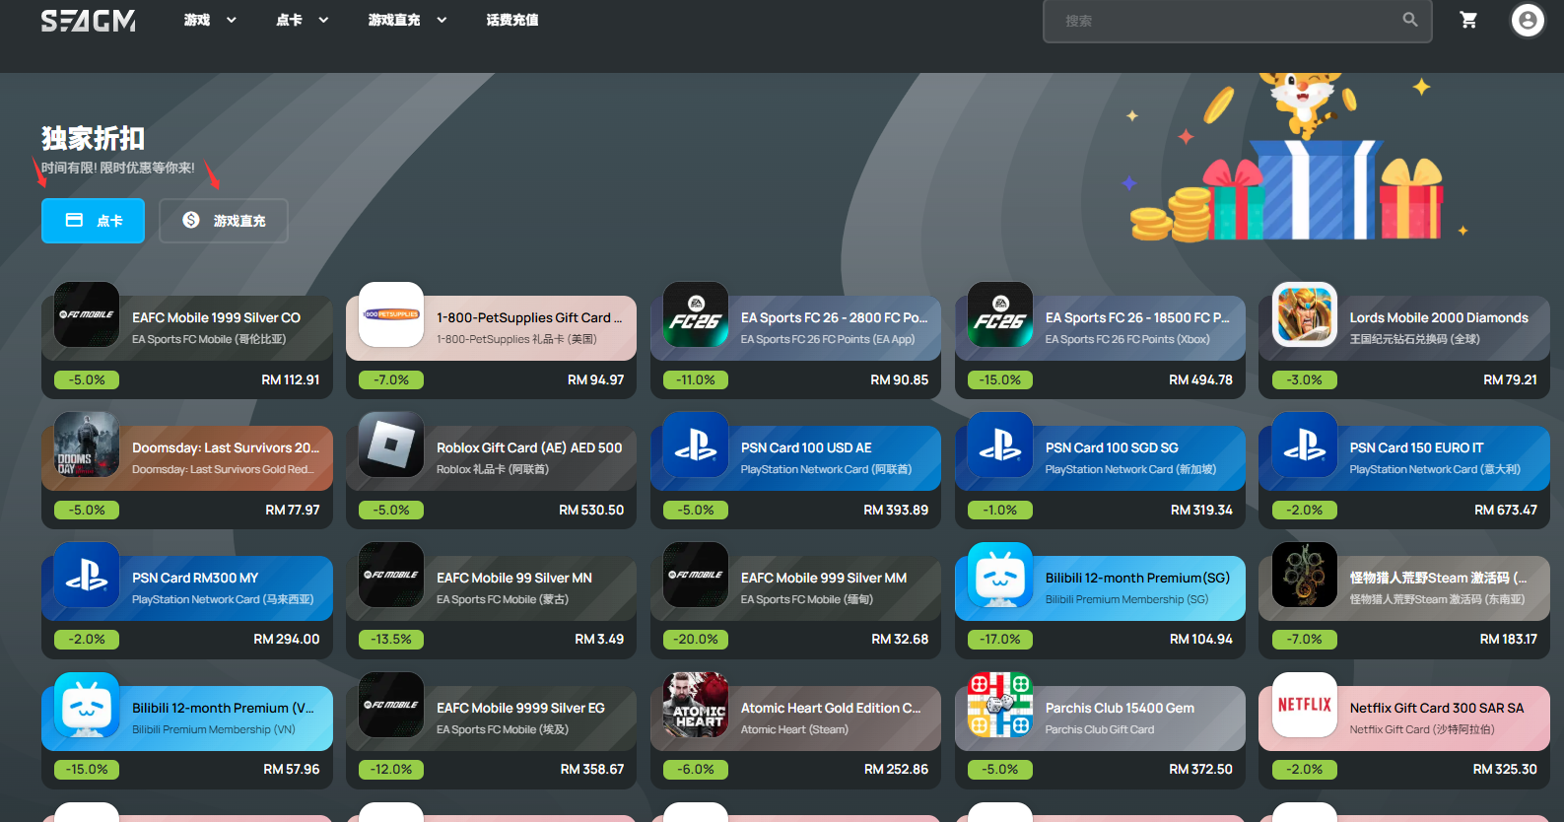The width and height of the screenshot is (1564, 822).
Task: Open Lords Mobile 2000 Diamonds icon
Action: (1305, 314)
